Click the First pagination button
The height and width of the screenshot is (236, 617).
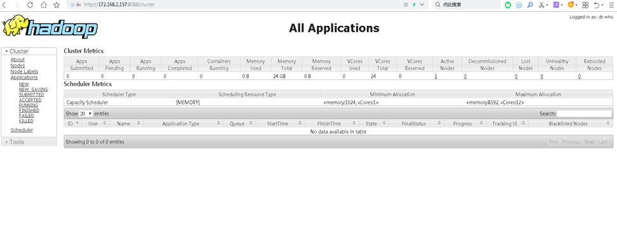554,141
